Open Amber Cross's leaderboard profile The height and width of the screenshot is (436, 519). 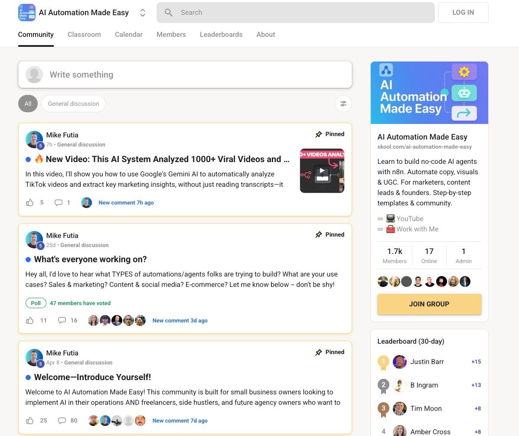pos(430,432)
